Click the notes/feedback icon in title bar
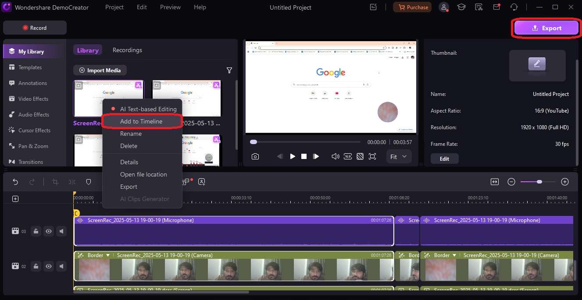The height and width of the screenshot is (300, 582). [373, 7]
